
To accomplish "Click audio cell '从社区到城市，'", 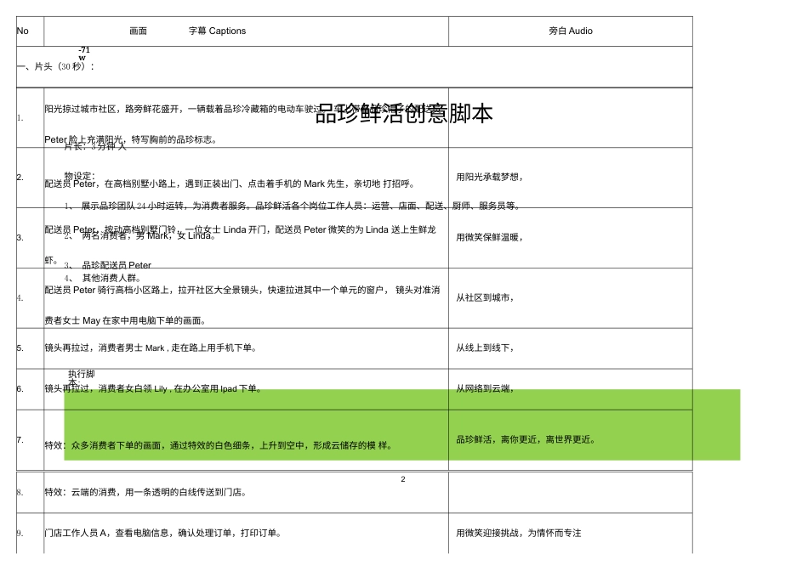I will 485,297.
